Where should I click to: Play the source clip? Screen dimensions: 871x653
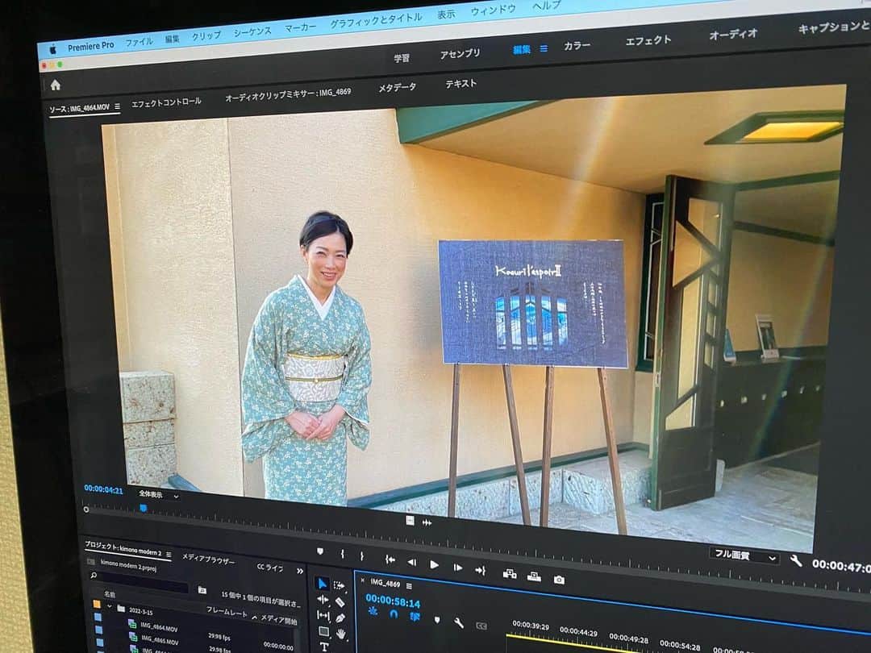[x=434, y=564]
